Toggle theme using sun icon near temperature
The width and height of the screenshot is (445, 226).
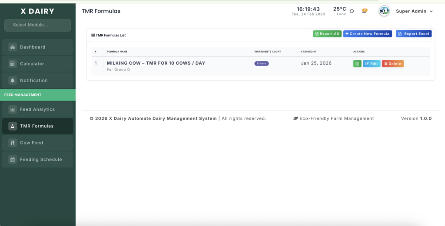352,11
